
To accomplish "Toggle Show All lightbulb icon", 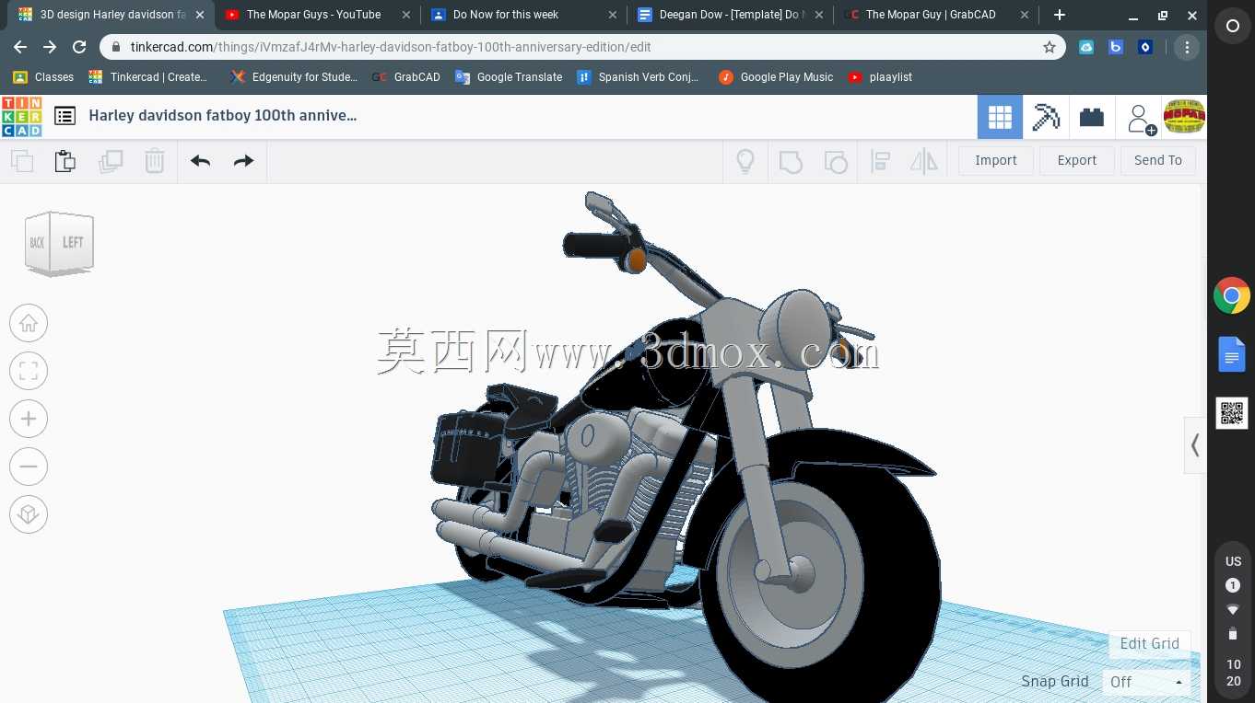I will click(745, 161).
